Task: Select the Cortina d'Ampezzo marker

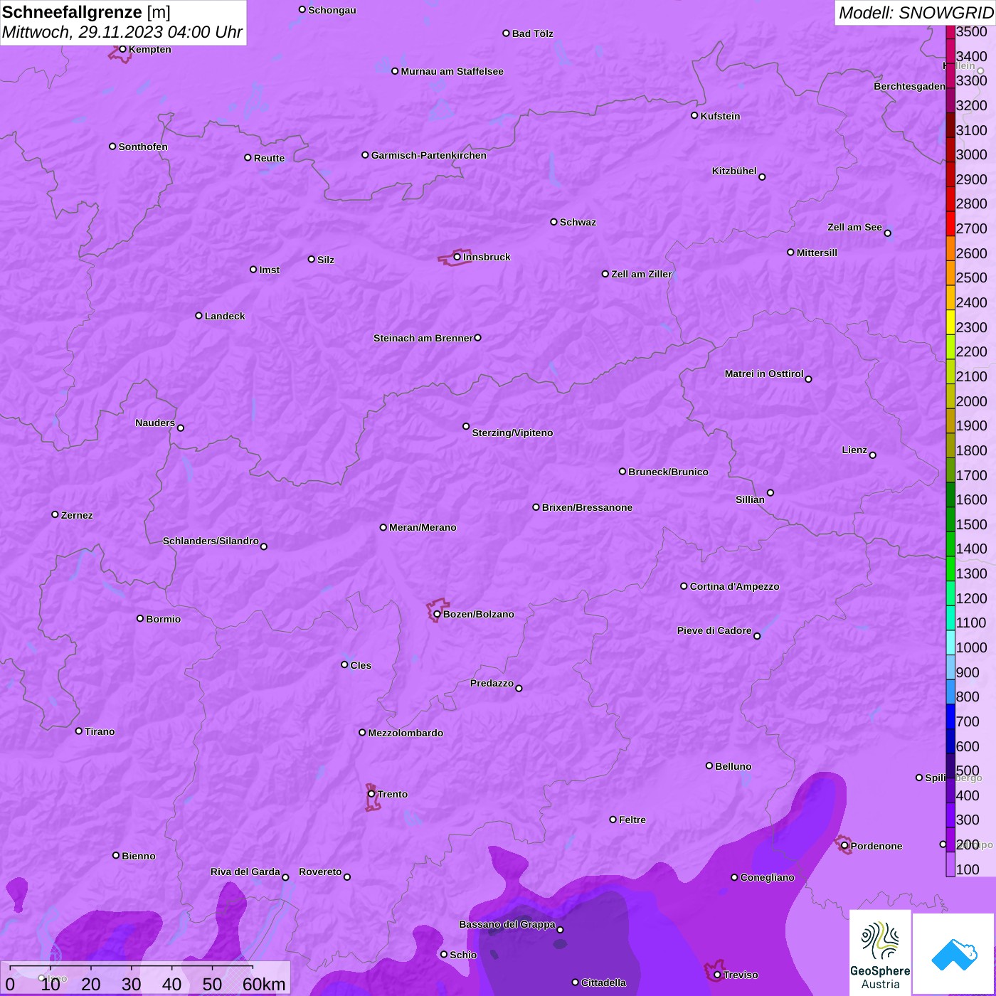Action: pos(684,586)
